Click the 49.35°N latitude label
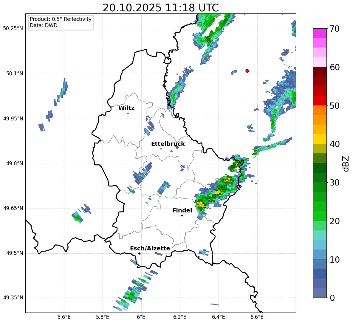Screen dimensions: 353x323 tap(13, 298)
